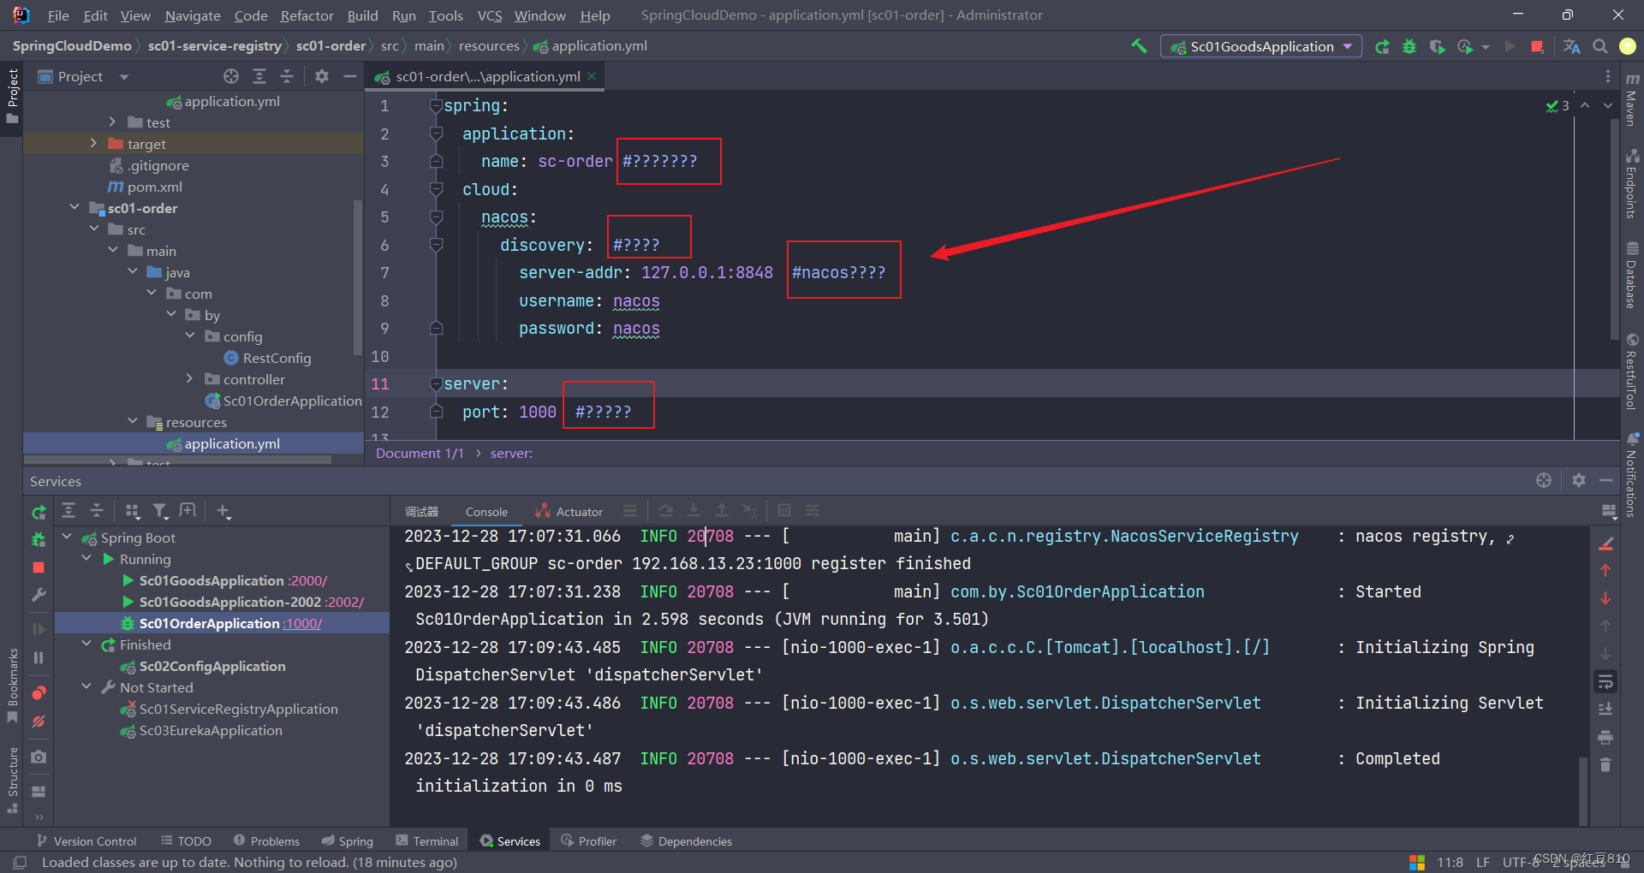Click Group By icon in Services toolbar
The image size is (1644, 873).
133,511
